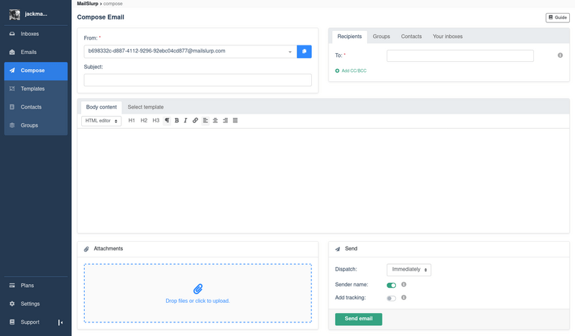This screenshot has width=575, height=336.
Task: Toggle bold formatting in the editor toolbar
Action: point(177,121)
